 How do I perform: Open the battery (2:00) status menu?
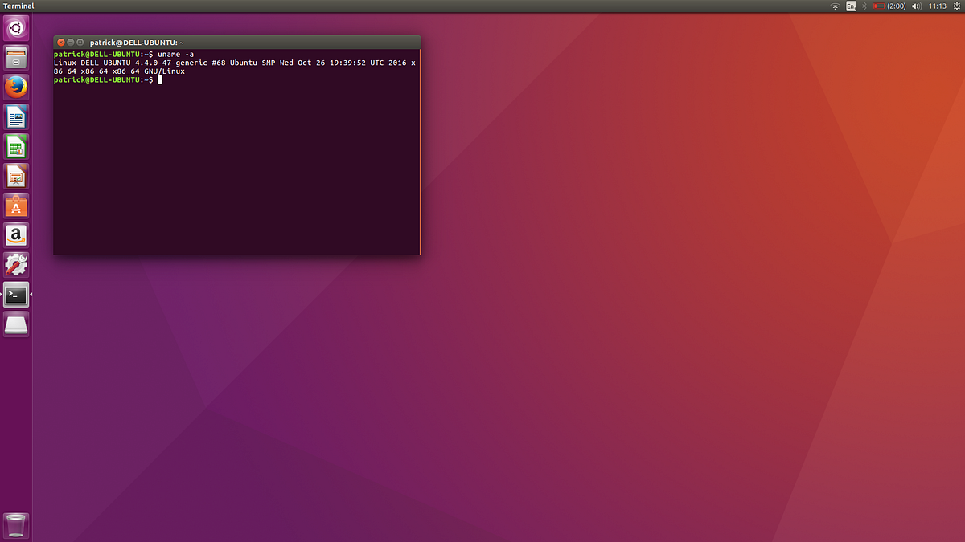[x=888, y=6]
